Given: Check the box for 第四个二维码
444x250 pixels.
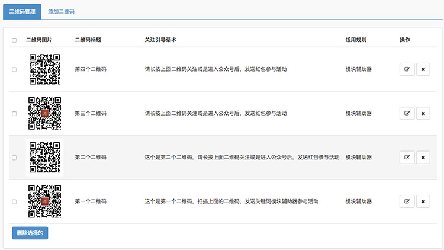Looking at the screenshot, I should 14,69.
